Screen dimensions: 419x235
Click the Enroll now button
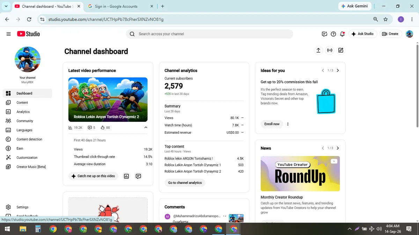[272, 124]
